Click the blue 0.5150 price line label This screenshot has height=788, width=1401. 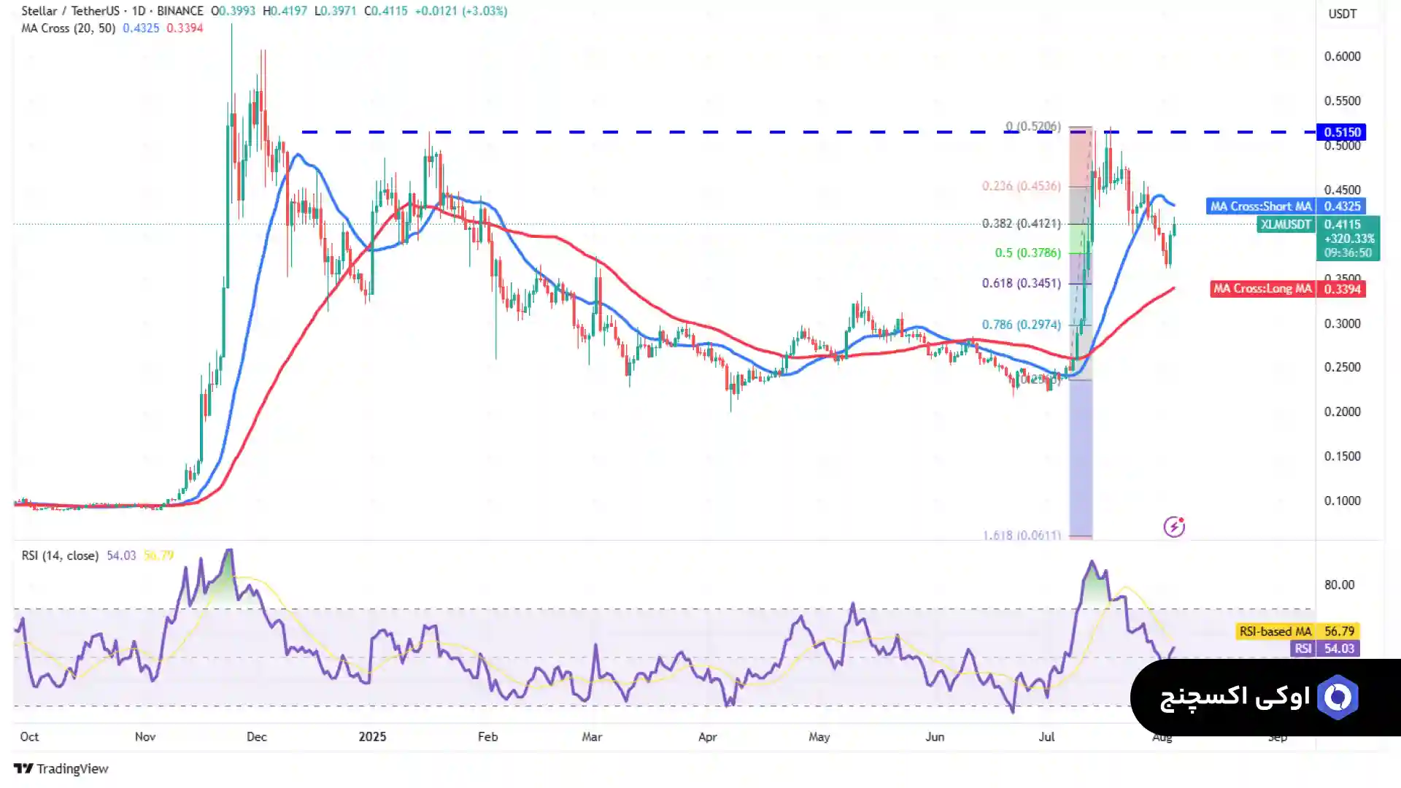(1341, 132)
